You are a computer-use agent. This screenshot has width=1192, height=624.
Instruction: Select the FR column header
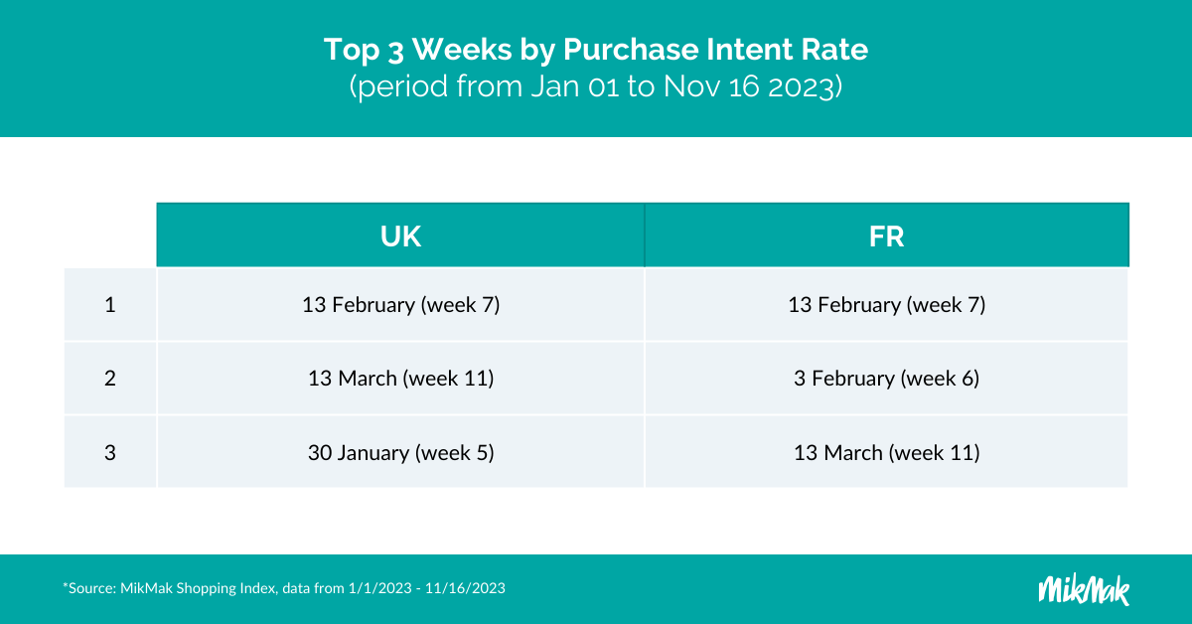point(886,236)
